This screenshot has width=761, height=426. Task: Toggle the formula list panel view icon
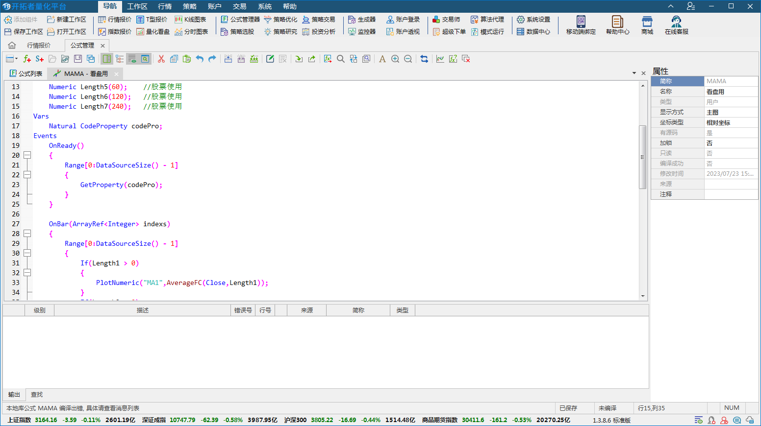click(x=107, y=59)
